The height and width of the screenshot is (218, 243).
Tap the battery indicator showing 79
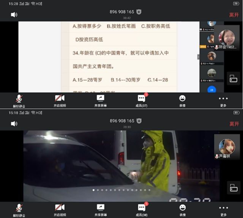pyautogui.click(x=236, y=3)
